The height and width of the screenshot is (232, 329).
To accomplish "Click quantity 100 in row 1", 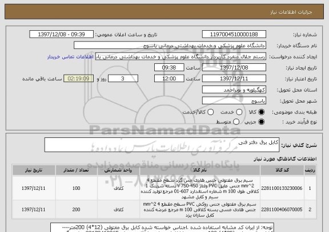I will point(76,188).
